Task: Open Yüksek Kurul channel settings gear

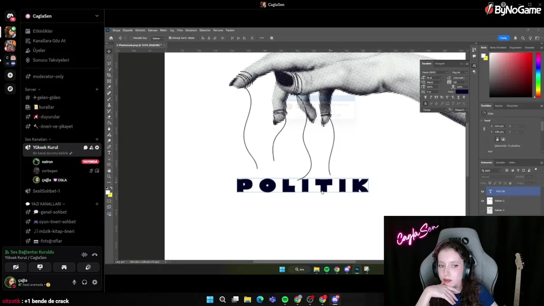Action: (97, 147)
